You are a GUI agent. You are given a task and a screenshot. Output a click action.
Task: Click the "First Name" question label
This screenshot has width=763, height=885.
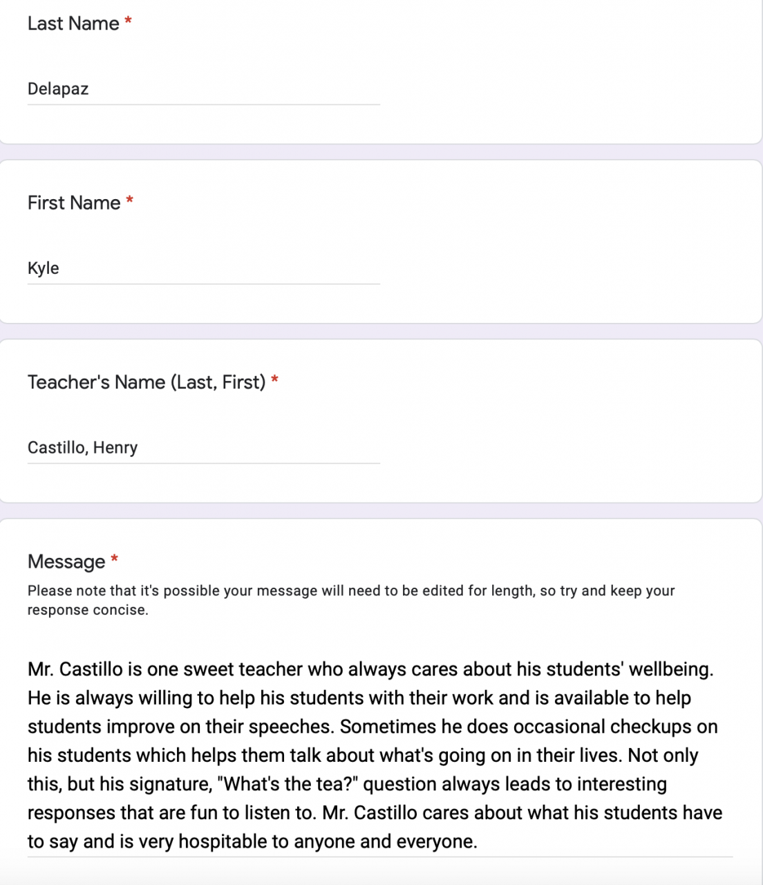click(x=74, y=203)
